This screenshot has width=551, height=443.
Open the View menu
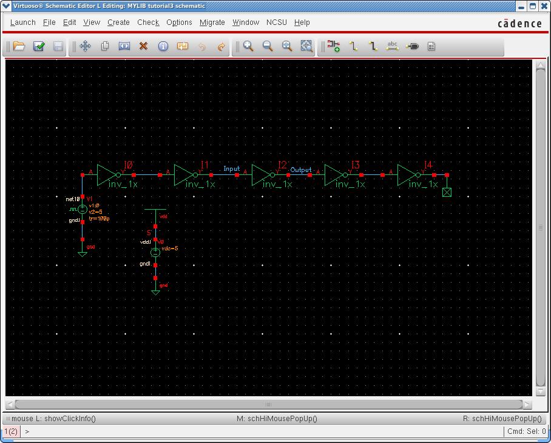(92, 22)
